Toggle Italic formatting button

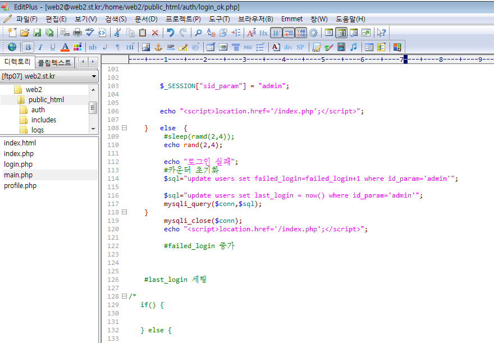pos(40,47)
